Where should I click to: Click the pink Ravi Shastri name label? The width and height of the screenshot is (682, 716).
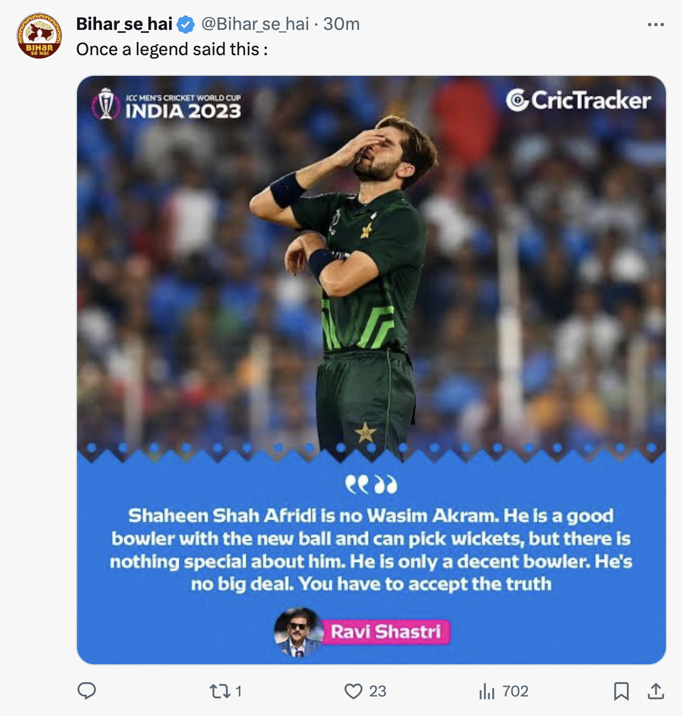(x=385, y=632)
